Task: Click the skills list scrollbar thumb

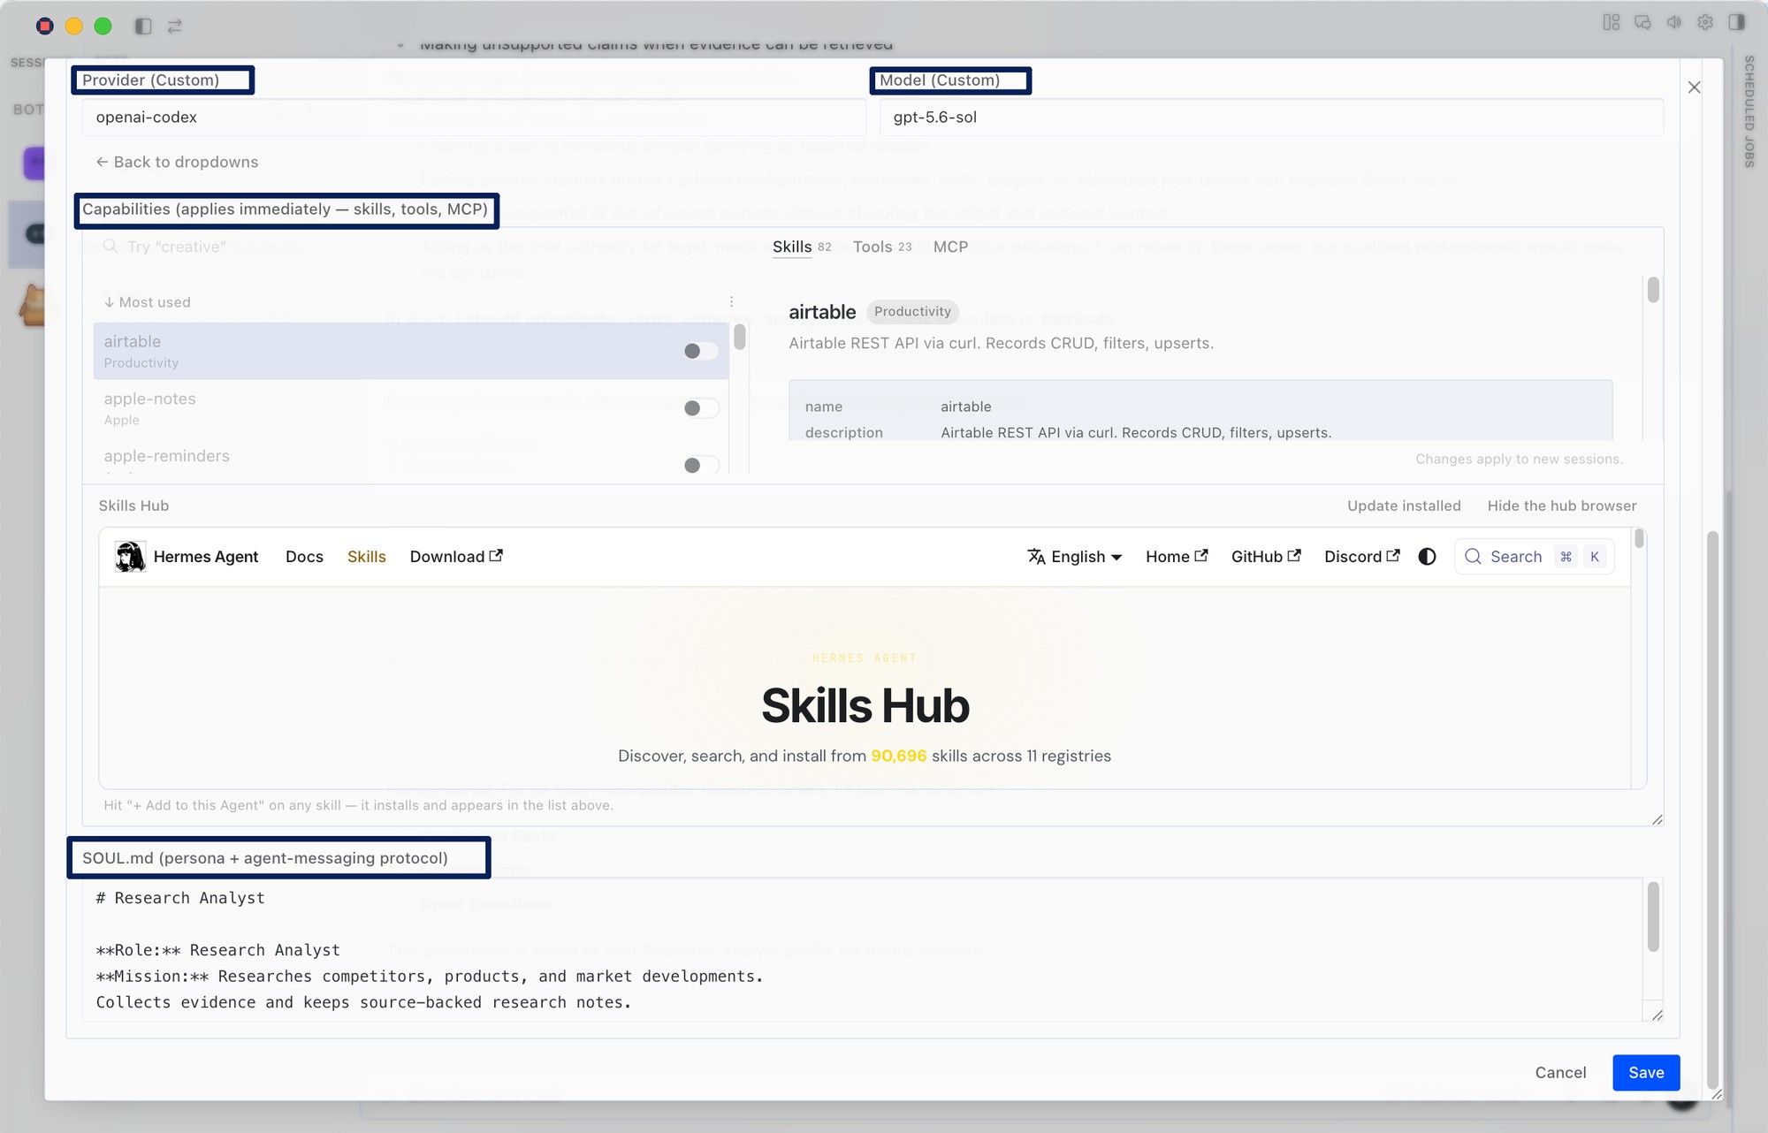Action: (x=739, y=337)
